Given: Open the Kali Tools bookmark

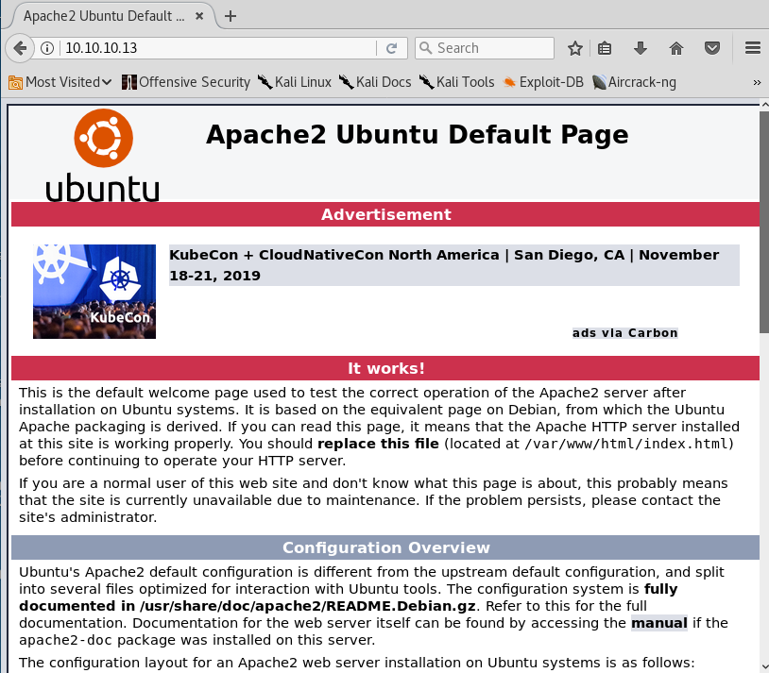Looking at the screenshot, I should [456, 82].
